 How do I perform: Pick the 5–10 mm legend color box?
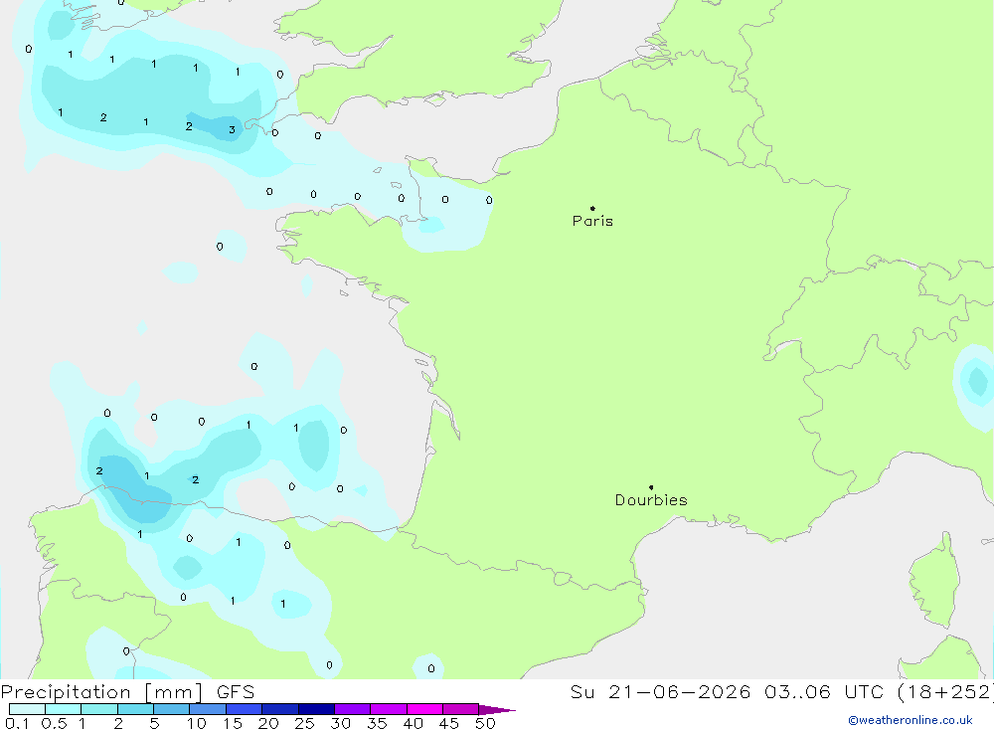pos(172,709)
